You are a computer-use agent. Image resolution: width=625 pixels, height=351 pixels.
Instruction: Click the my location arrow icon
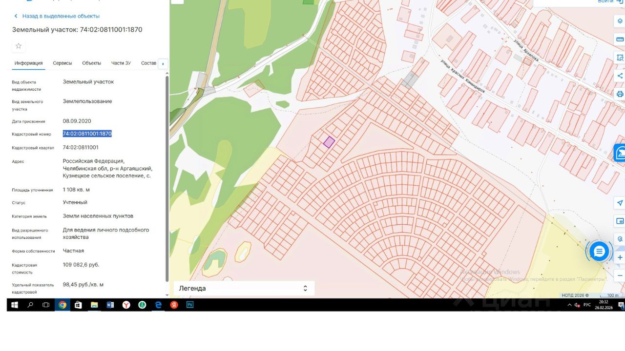coord(620,203)
